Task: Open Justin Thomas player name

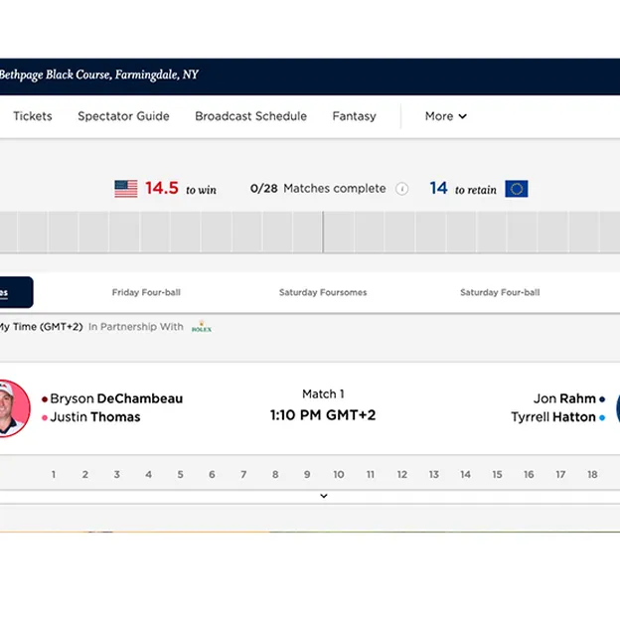Action: [95, 417]
